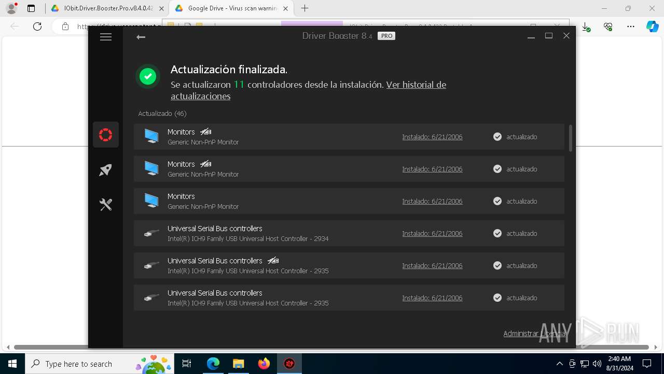Open the Edge profile icon

tap(11, 8)
